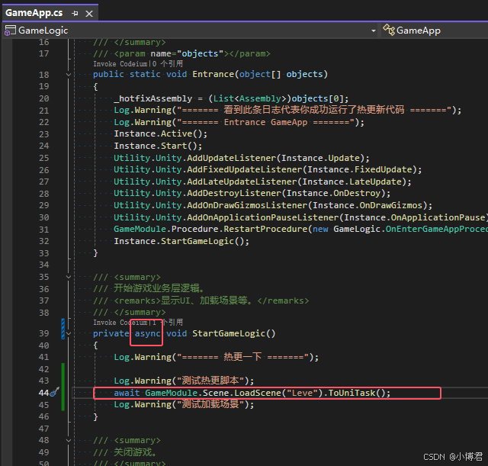The height and width of the screenshot is (466, 488).
Task: Click ToUniTask() on line 44
Action: point(356,393)
